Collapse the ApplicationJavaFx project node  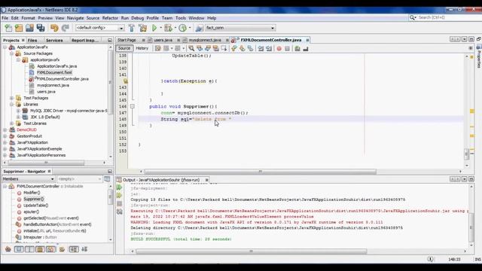coord(5,47)
